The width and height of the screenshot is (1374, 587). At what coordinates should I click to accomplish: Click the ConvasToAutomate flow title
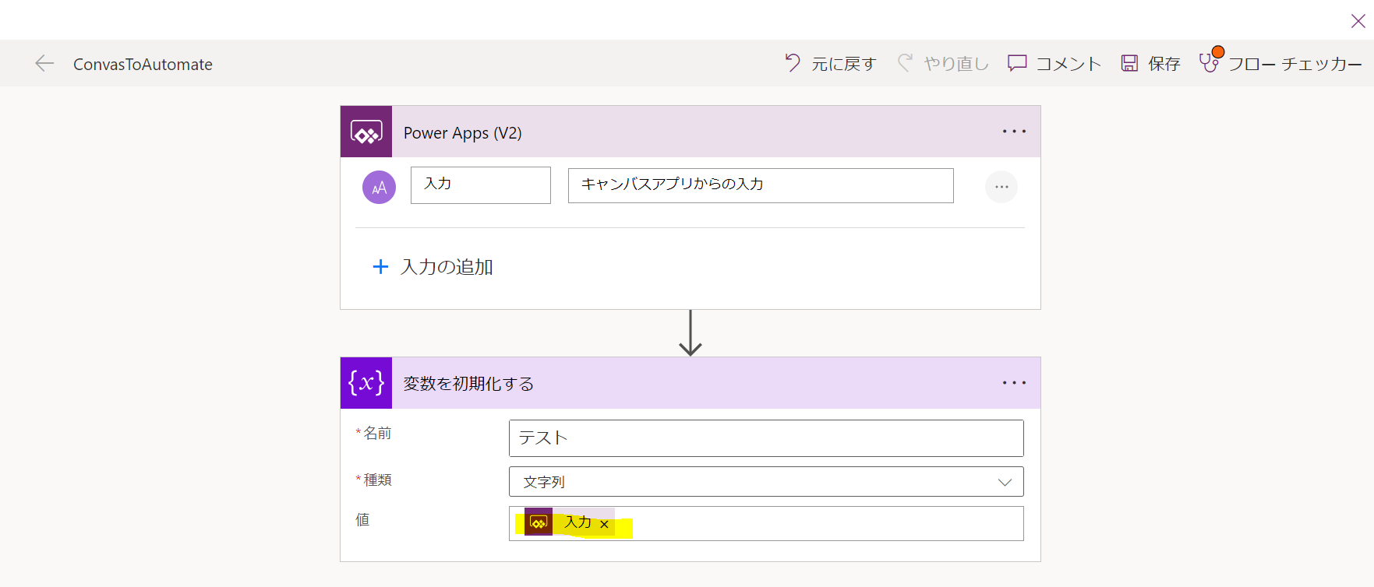click(x=143, y=65)
